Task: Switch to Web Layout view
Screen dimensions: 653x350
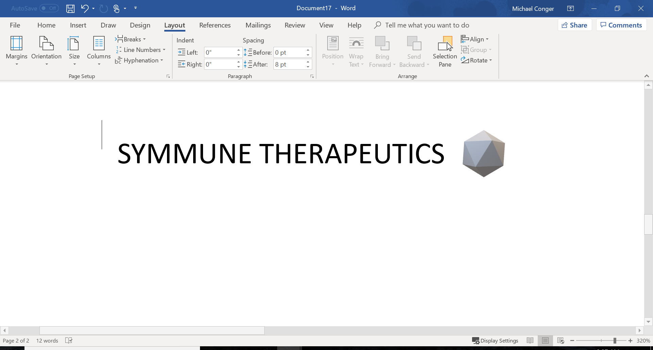Action: (x=561, y=340)
